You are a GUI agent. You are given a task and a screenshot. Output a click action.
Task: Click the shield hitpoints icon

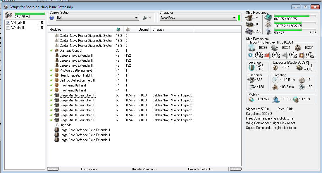pyautogui.click(x=252, y=48)
